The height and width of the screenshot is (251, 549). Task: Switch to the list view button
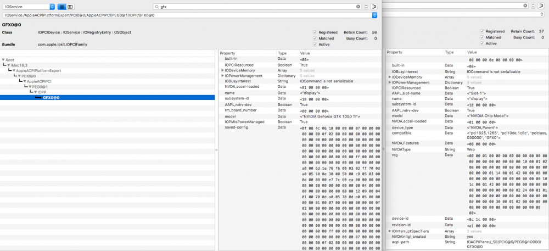[x=61, y=7]
